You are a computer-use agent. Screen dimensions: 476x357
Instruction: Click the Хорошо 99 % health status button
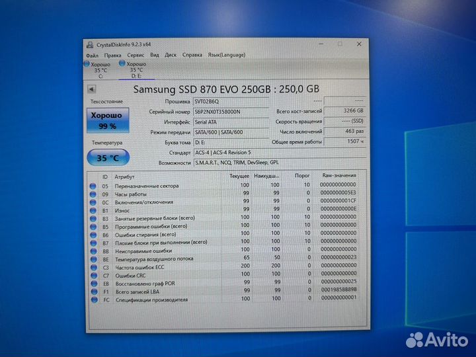click(x=108, y=120)
